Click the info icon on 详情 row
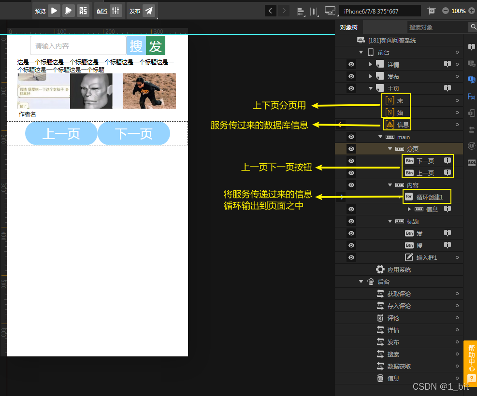 tap(447, 64)
